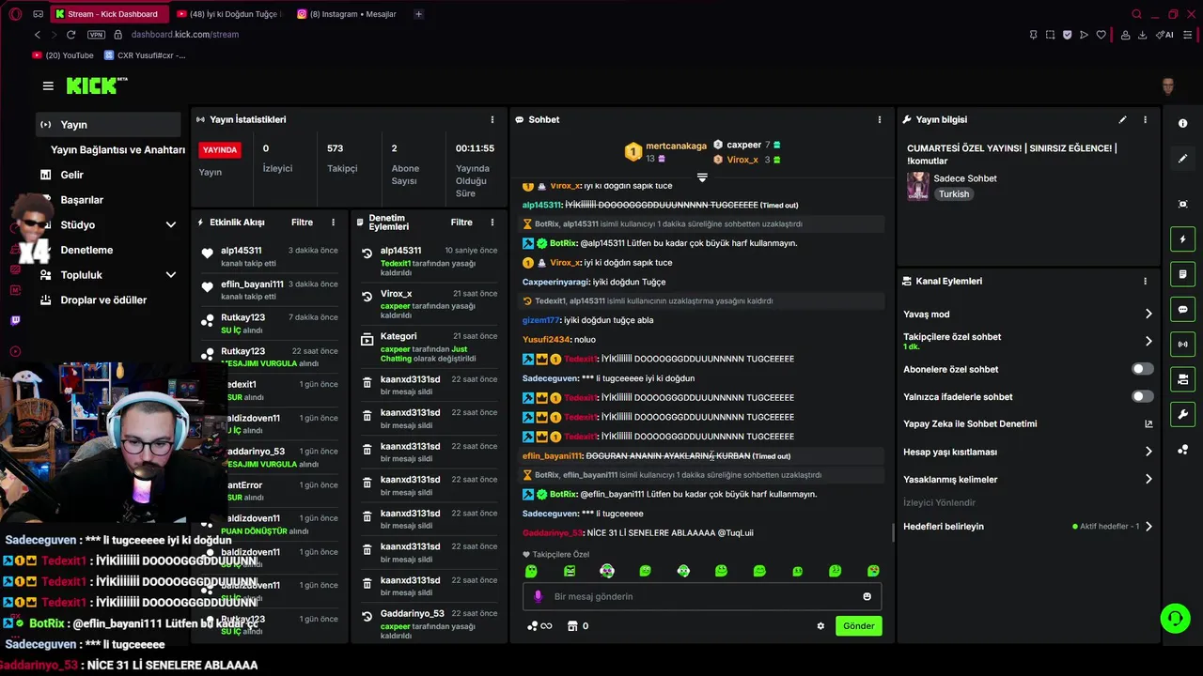Expand the Topluluk sidebar section
Image resolution: width=1203 pixels, height=676 pixels.
tap(171, 275)
